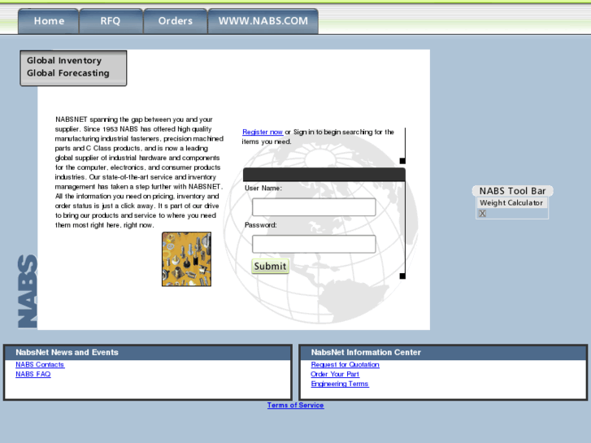Click the vertical NABS logo
Image resolution: width=591 pixels, height=443 pixels.
tap(28, 291)
